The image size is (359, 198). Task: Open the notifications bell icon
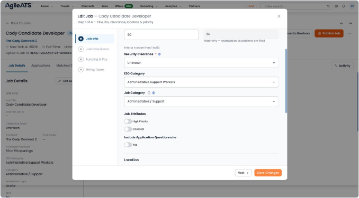[344, 6]
